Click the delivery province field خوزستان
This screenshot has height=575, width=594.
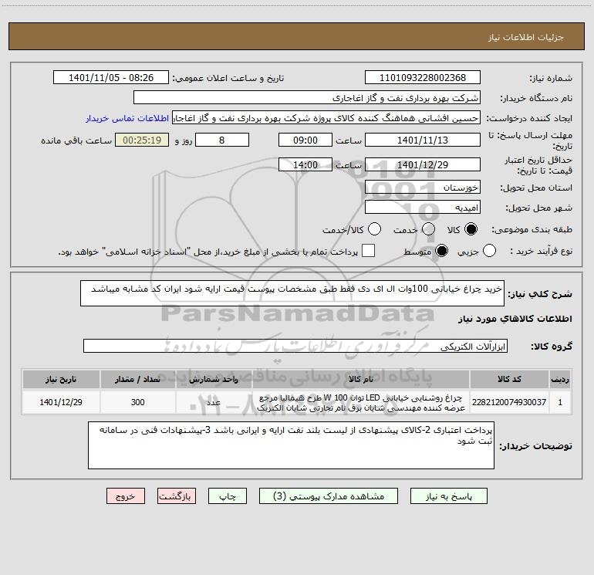423,187
